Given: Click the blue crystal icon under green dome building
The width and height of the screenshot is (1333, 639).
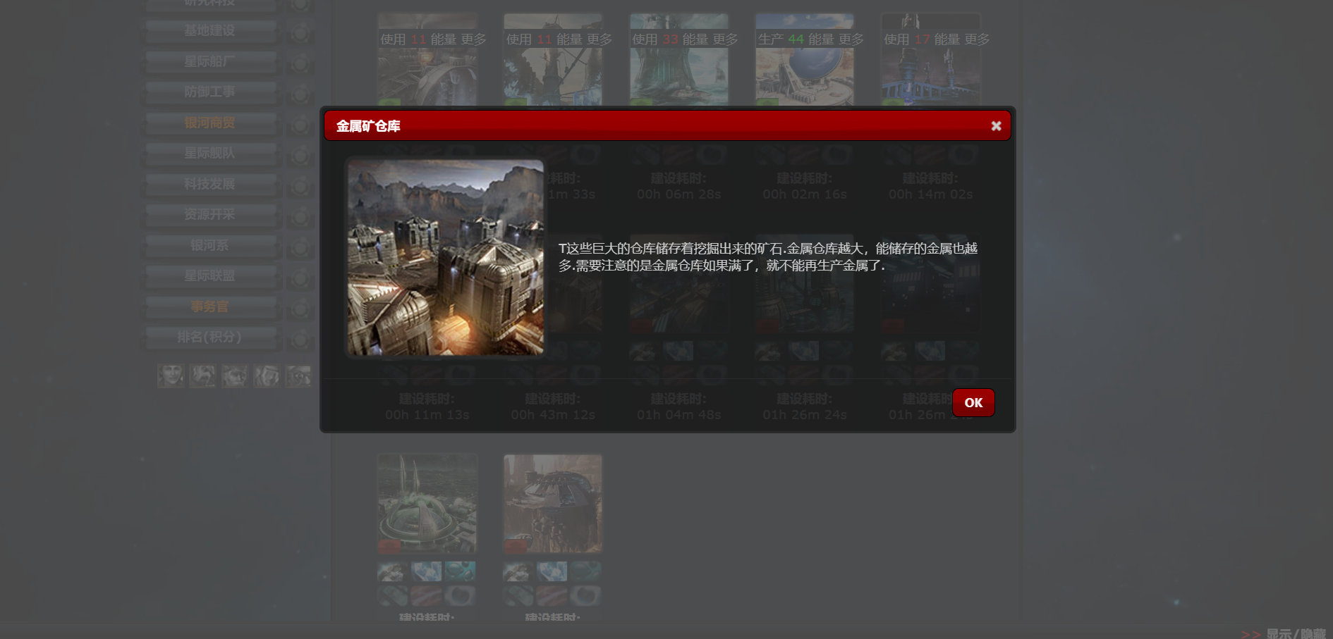Looking at the screenshot, I should click(x=426, y=571).
